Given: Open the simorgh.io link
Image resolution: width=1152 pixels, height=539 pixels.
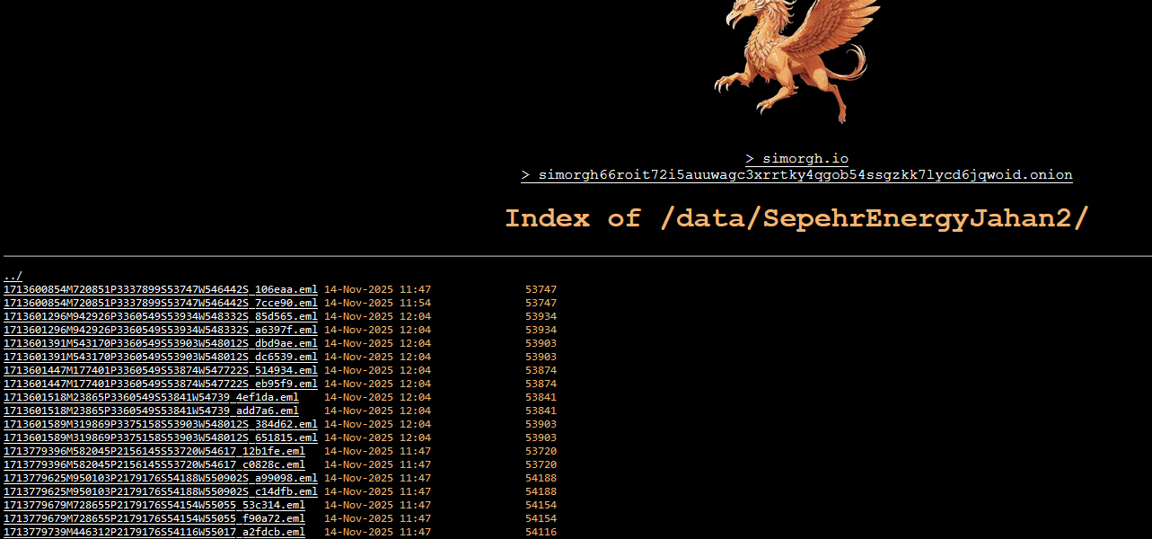Looking at the screenshot, I should [x=796, y=159].
